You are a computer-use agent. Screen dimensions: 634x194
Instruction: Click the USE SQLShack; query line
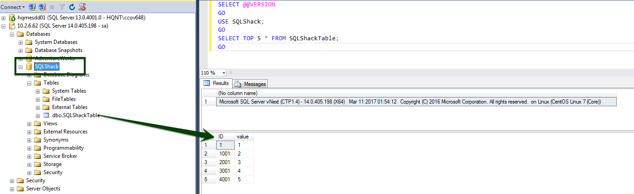(x=241, y=22)
